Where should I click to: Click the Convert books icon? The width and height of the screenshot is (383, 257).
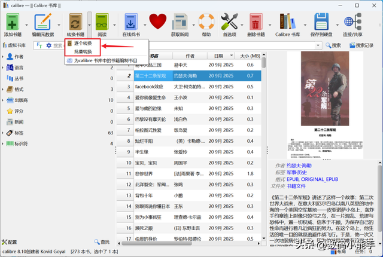(x=75, y=22)
